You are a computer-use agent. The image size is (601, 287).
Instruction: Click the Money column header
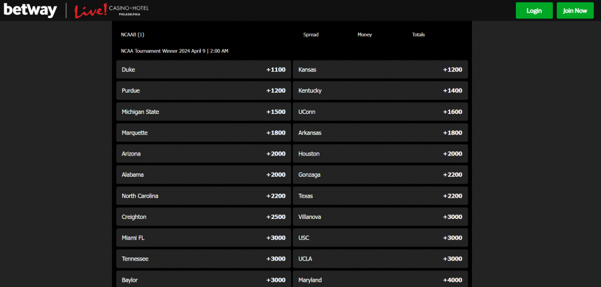click(364, 35)
